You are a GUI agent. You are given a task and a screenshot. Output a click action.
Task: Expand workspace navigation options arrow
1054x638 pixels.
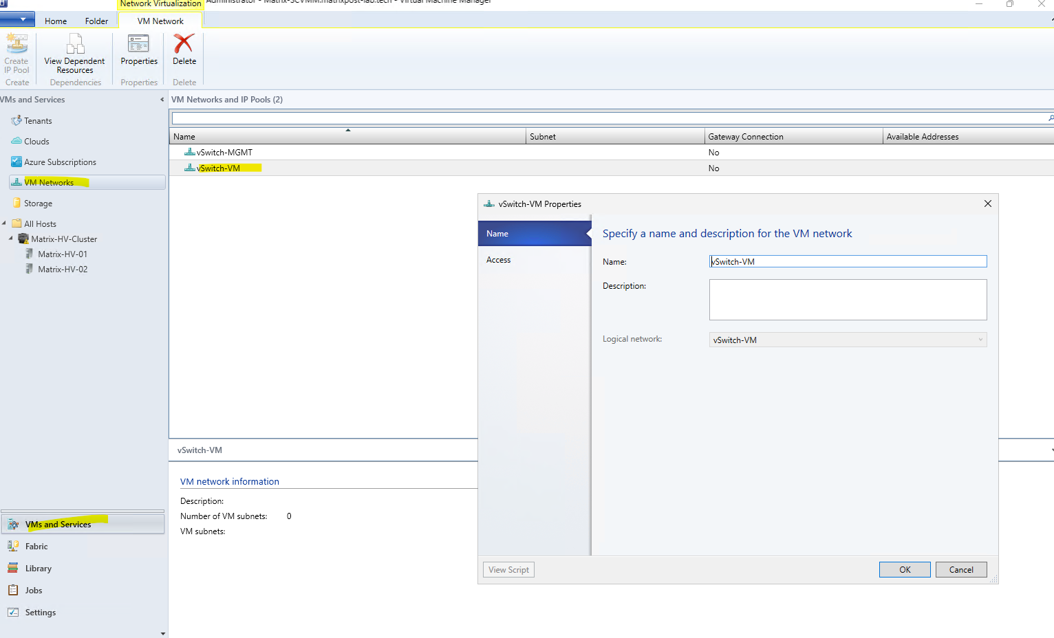coord(163,633)
